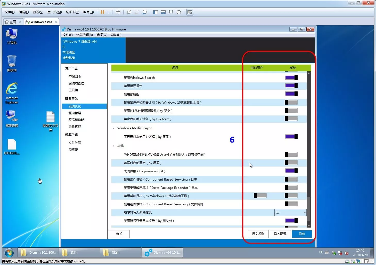Click the take snapshot icon in VMware toolbar
376x265 pixels.
129,12
